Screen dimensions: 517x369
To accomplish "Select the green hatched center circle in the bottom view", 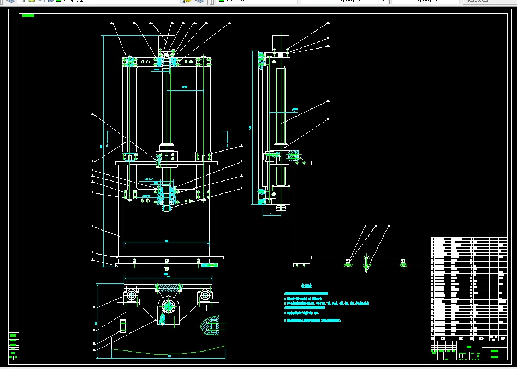I will tap(169, 306).
